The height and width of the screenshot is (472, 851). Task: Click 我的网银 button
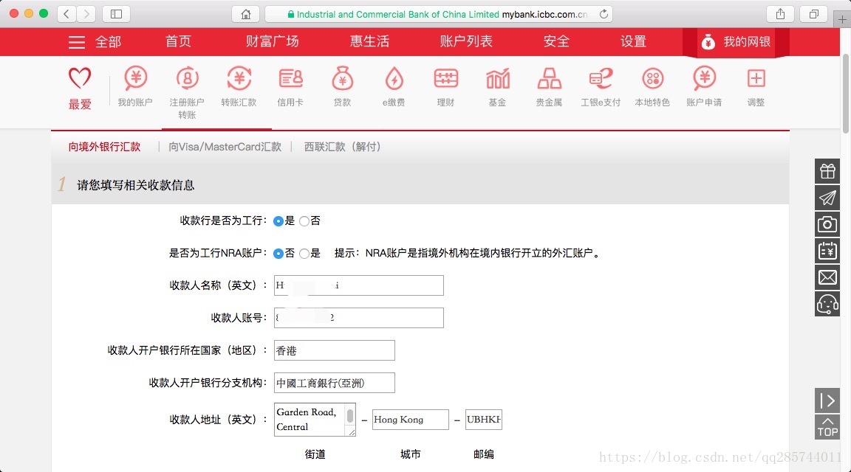(x=736, y=42)
